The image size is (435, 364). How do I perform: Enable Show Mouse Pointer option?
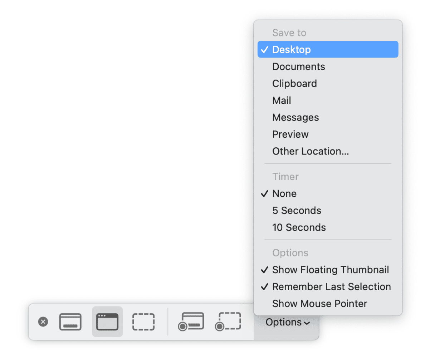click(319, 304)
